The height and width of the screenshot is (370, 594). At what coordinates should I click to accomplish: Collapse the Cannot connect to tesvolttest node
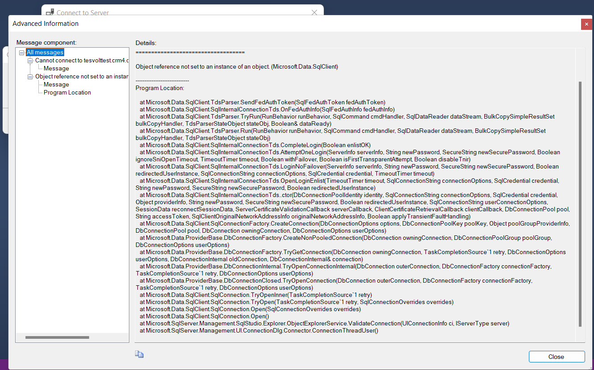[x=30, y=61]
